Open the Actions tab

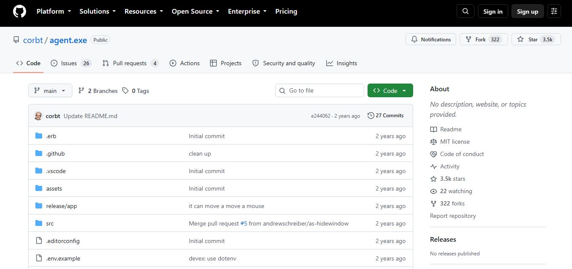[x=184, y=63]
